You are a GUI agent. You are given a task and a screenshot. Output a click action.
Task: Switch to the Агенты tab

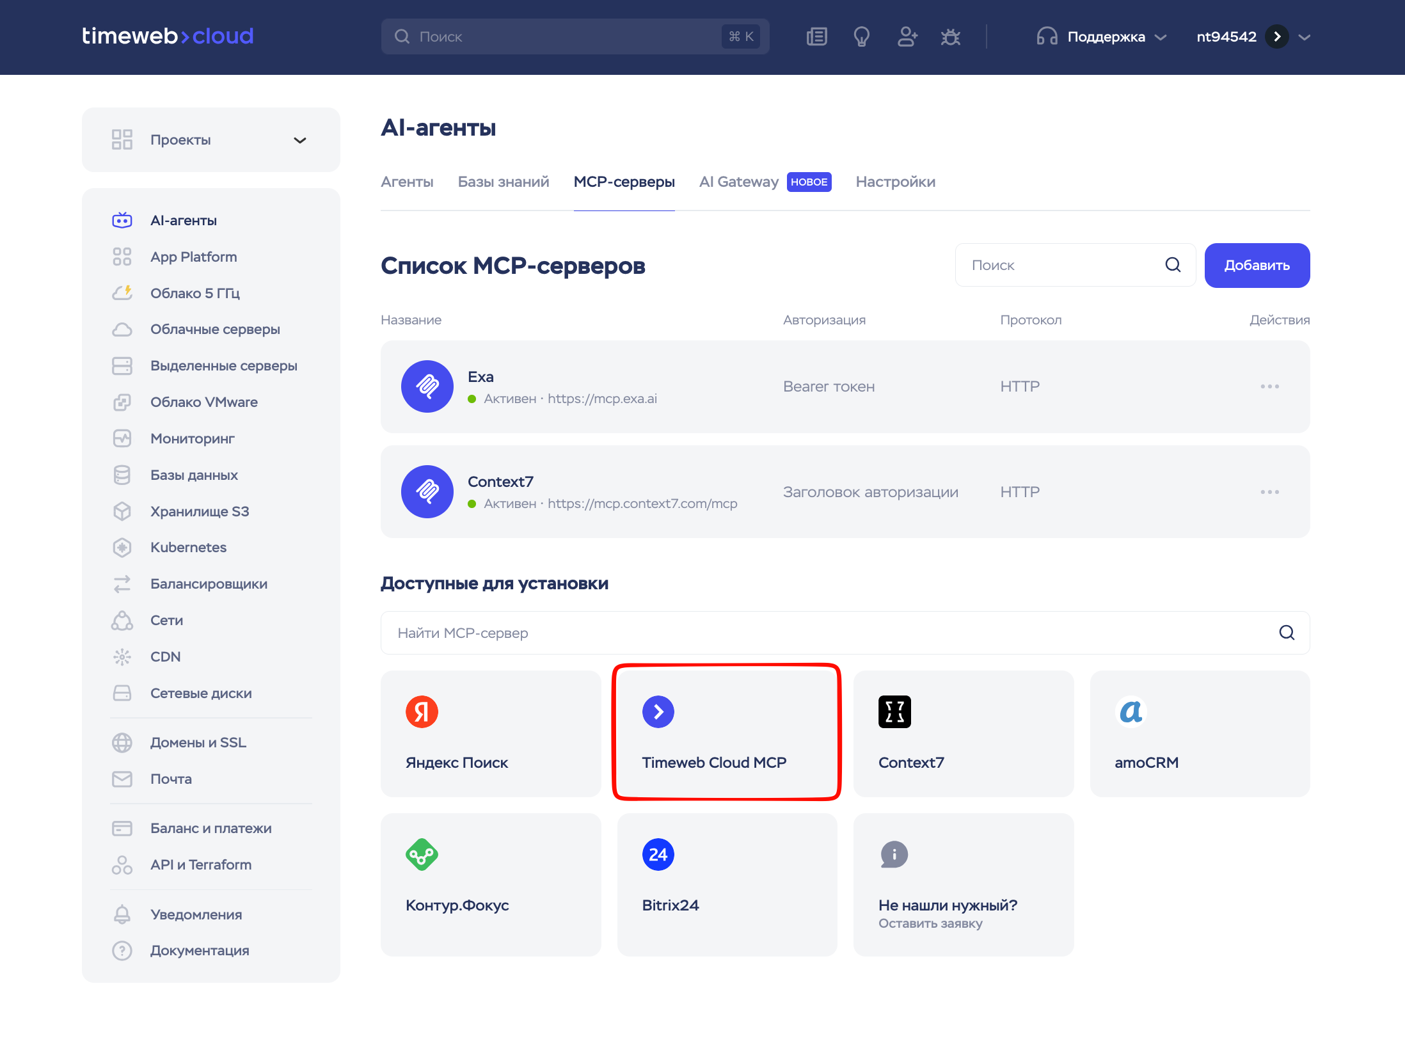tap(407, 182)
